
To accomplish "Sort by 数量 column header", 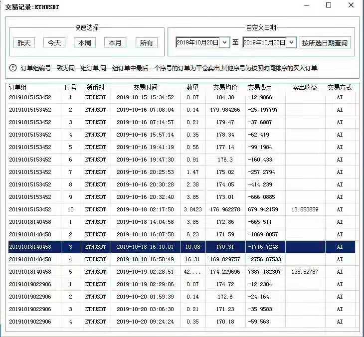I will click(x=192, y=88).
